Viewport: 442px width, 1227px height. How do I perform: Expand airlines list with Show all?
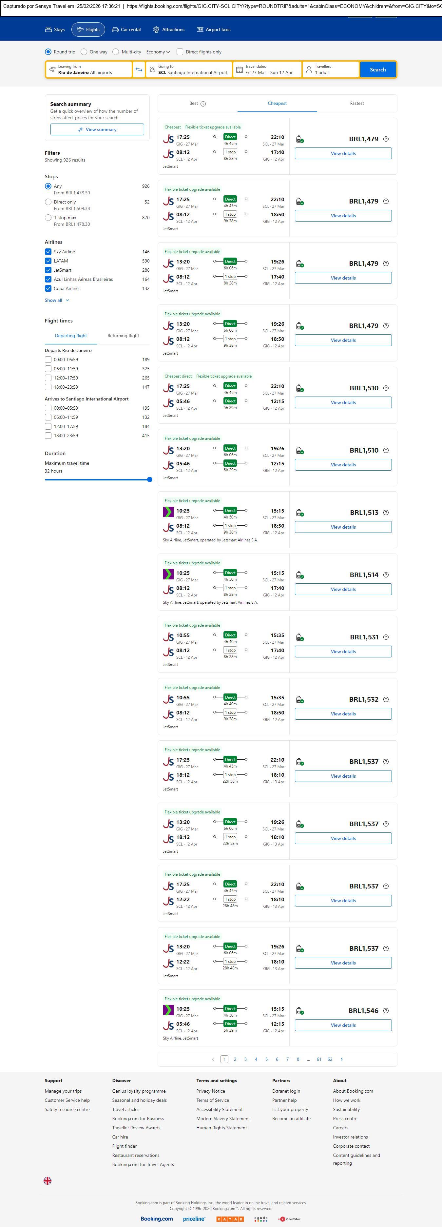point(57,301)
